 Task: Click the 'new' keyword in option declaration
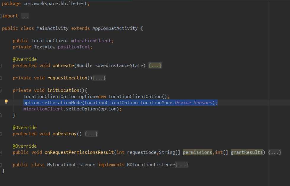click(x=102, y=97)
